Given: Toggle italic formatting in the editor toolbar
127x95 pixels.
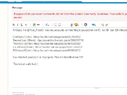Looking at the screenshot, I should coord(18,25).
